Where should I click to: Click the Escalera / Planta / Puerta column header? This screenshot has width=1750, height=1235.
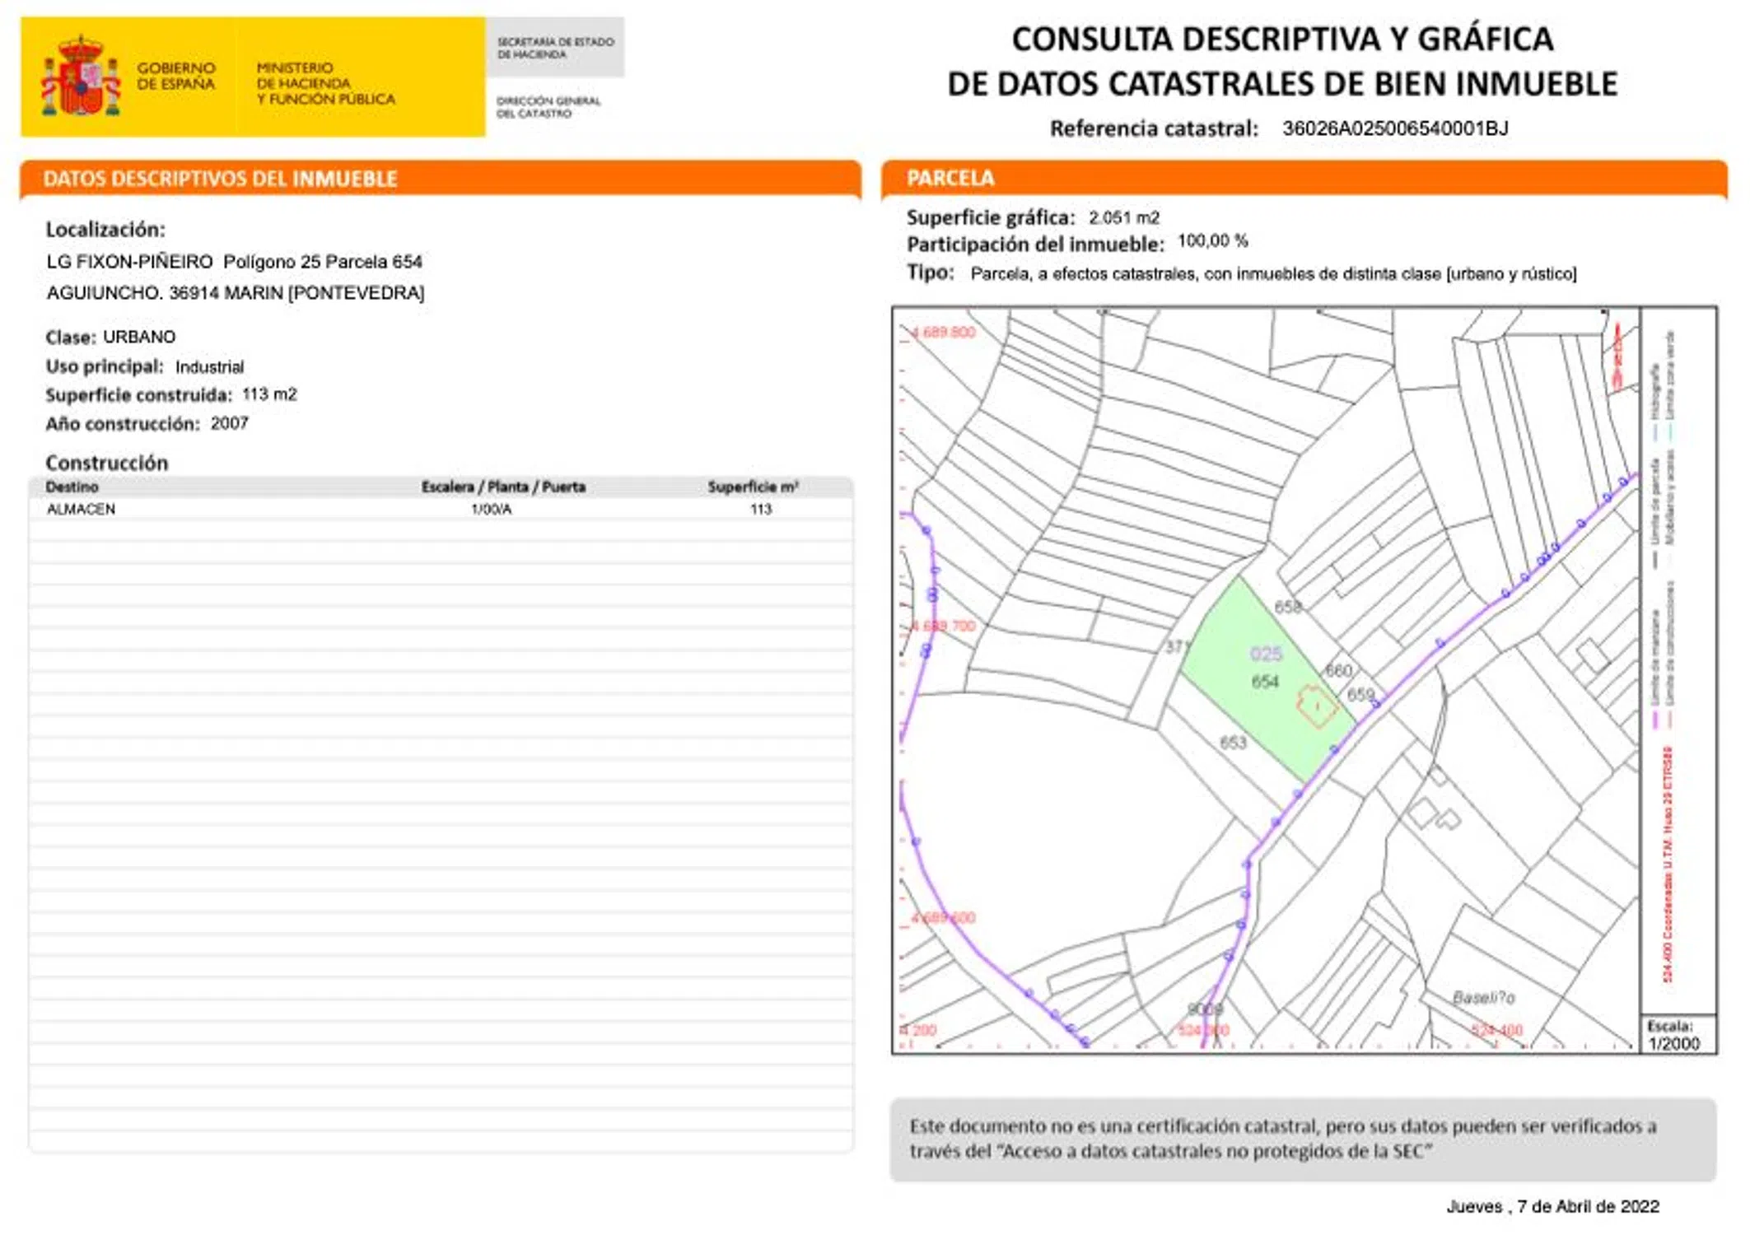point(503,487)
